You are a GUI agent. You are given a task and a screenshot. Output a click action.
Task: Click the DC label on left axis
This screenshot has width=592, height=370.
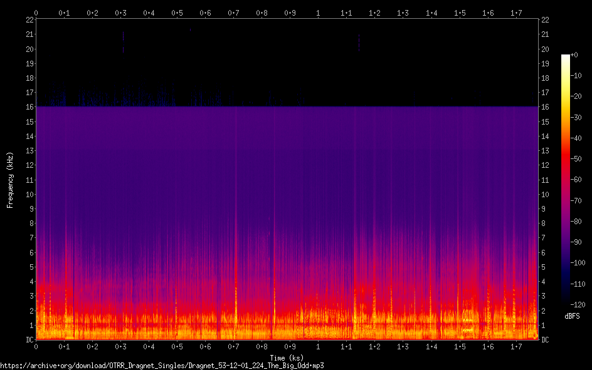click(29, 340)
